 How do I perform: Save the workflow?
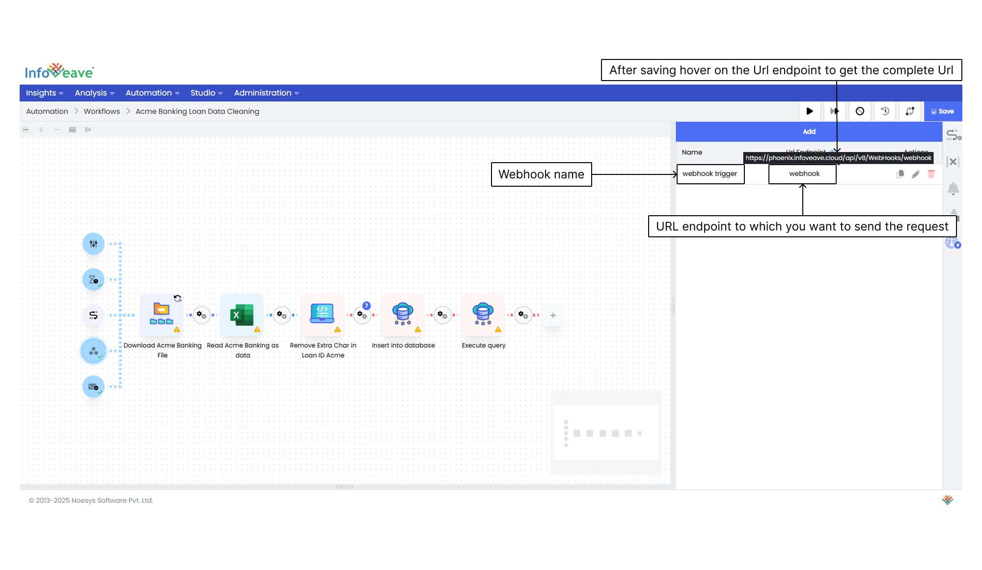(x=943, y=112)
